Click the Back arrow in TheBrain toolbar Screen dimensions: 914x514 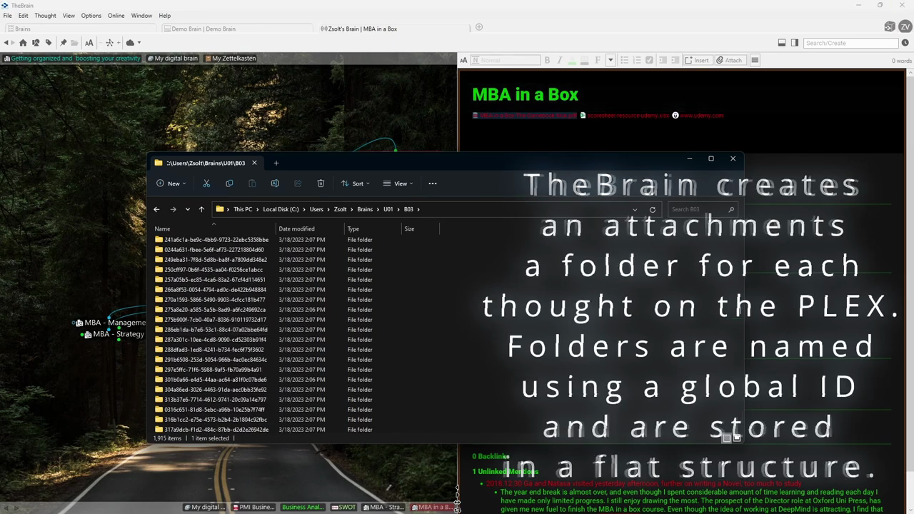[6, 43]
